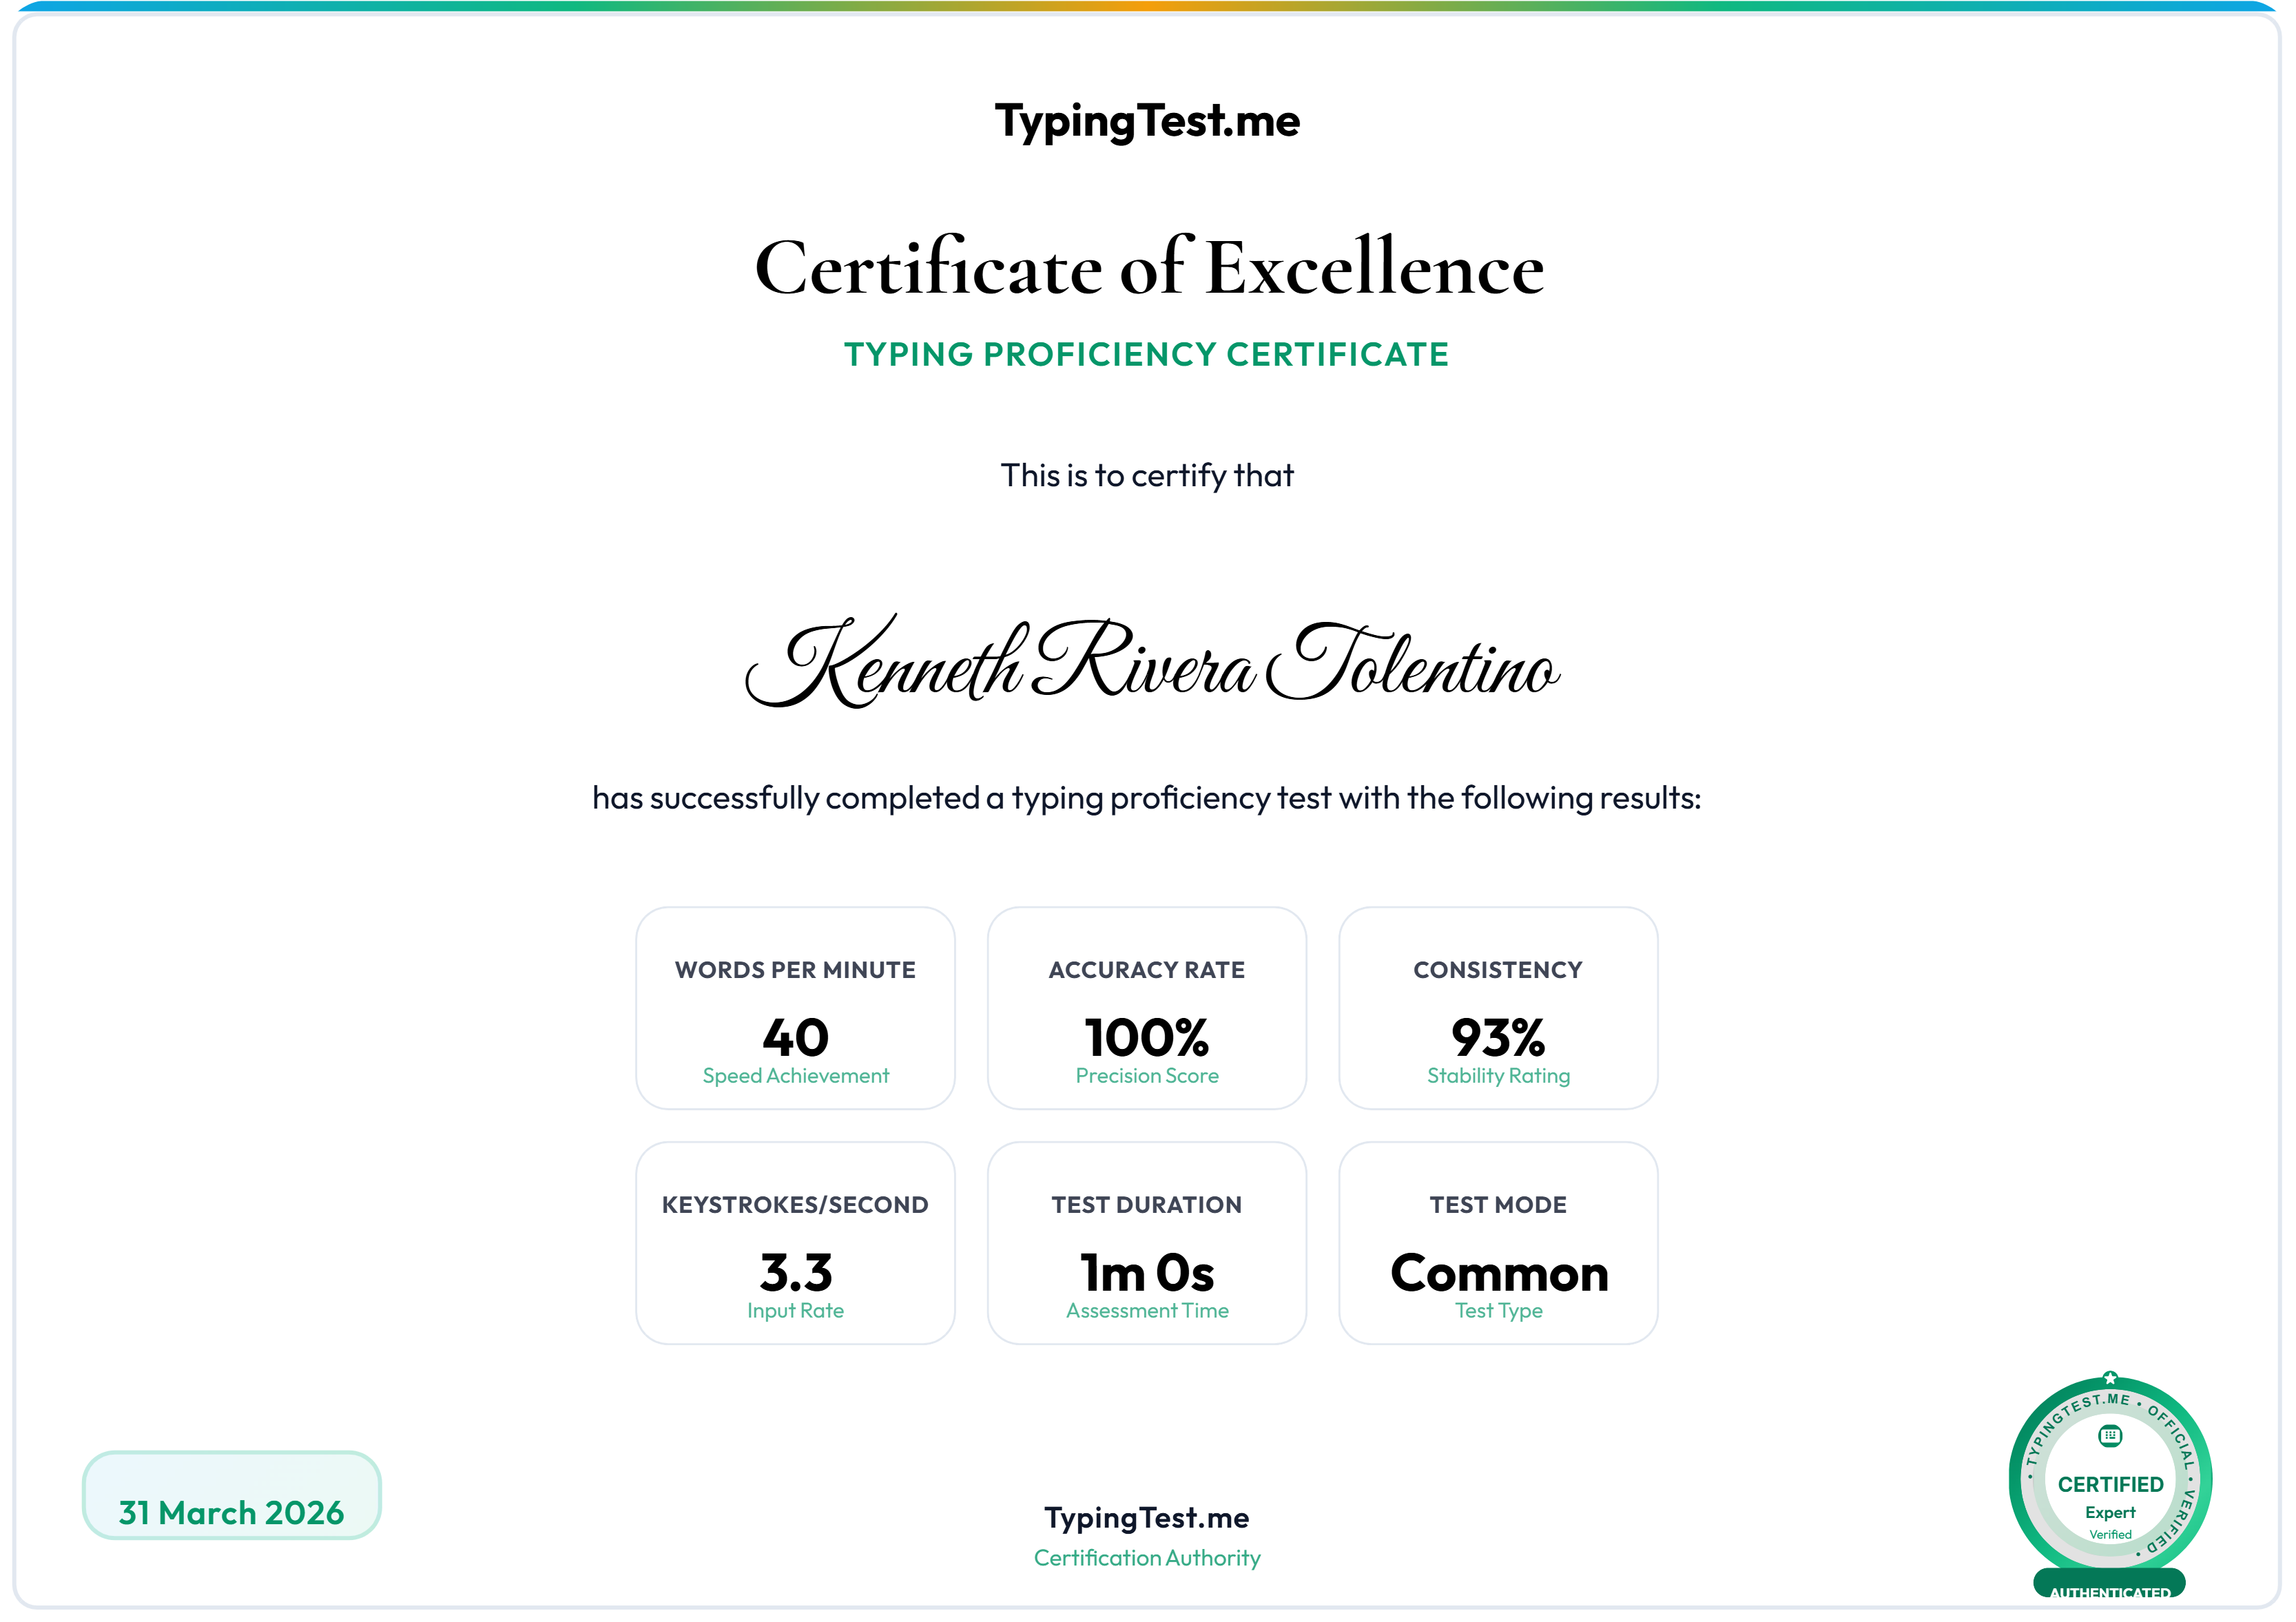Click the Common test mode value
This screenshot has width=2296, height=1622.
[1499, 1273]
